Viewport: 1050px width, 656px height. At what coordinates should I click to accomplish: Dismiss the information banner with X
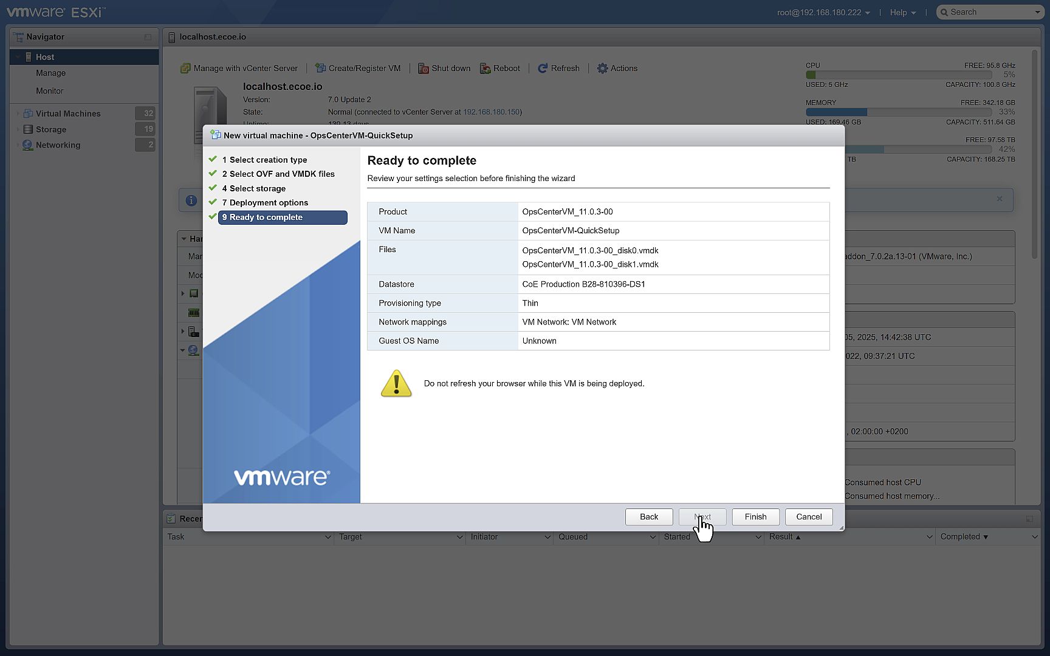[x=1000, y=199]
